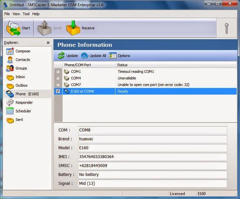The image size is (240, 199).
Task: Click 'Licensed' in the status bar
Action: coord(177,194)
